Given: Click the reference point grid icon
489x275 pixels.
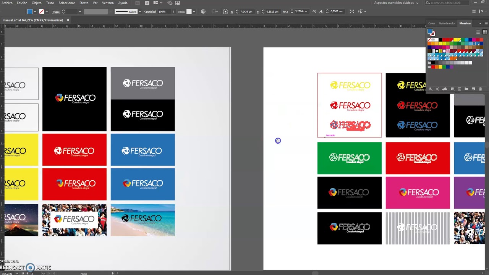Looking at the screenshot, I should (x=225, y=11).
